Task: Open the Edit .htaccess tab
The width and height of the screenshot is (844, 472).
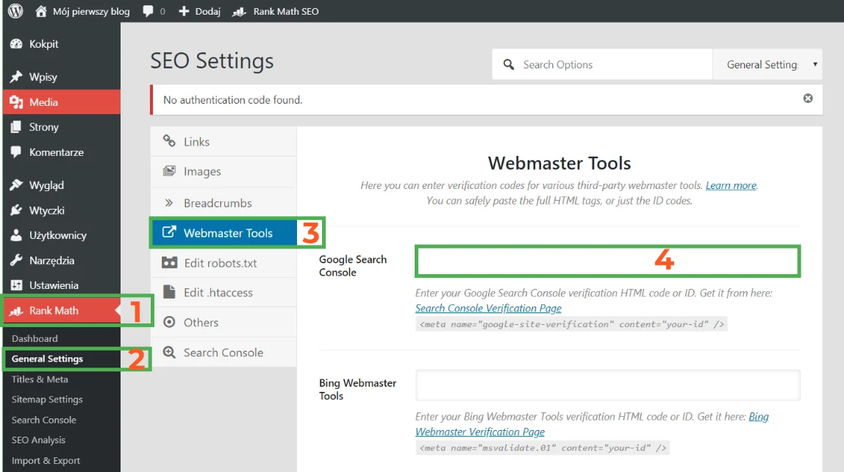Action: point(223,292)
